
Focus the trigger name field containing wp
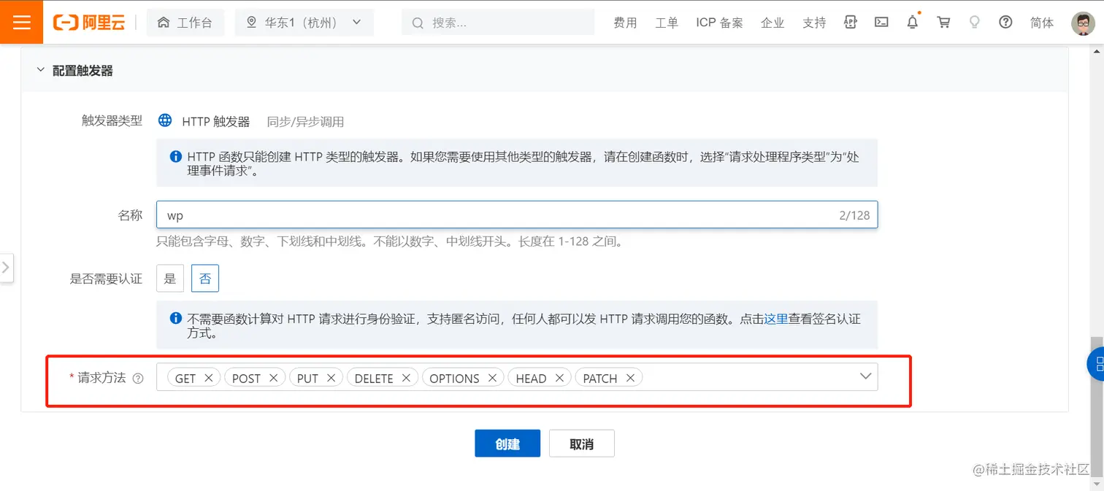(517, 215)
